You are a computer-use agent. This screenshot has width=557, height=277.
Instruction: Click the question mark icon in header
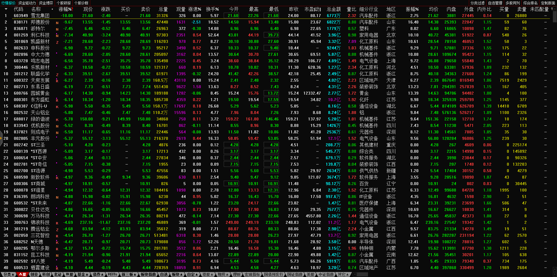(552, 9)
